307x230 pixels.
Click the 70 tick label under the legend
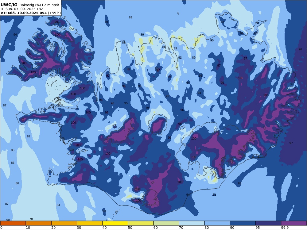181,228
